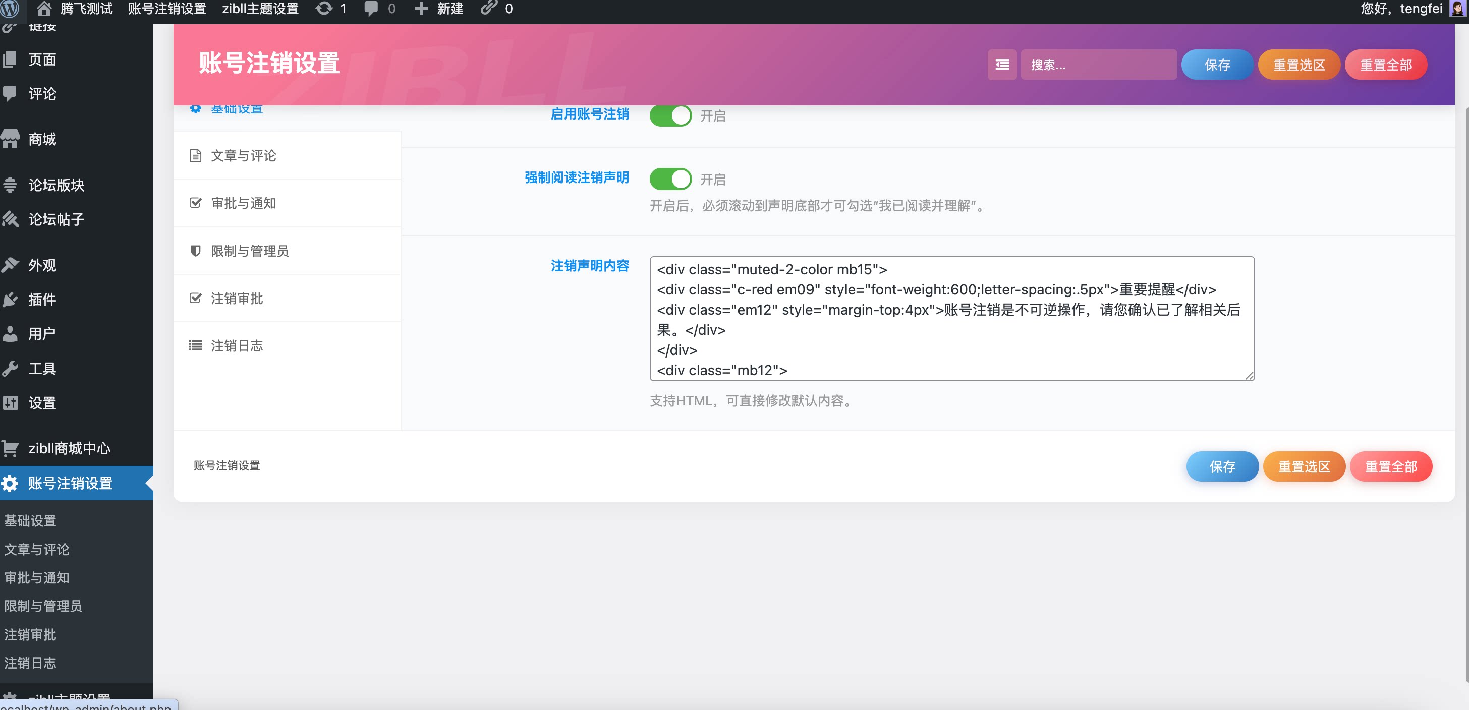The height and width of the screenshot is (710, 1469).
Task: Open 文章与评论 settings tab
Action: tap(242, 155)
